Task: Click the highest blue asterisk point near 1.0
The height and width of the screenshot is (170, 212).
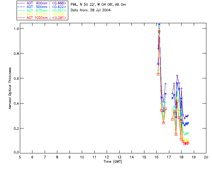Action: tap(159, 25)
